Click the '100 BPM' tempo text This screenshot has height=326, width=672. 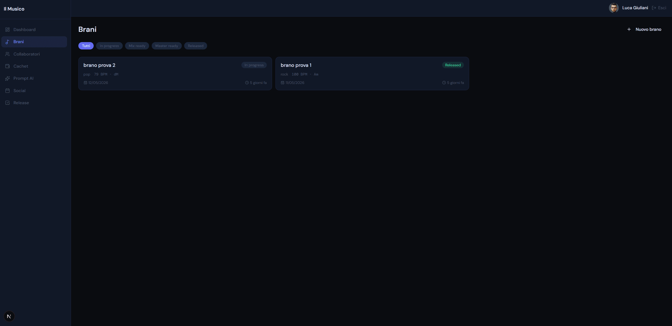click(x=299, y=74)
